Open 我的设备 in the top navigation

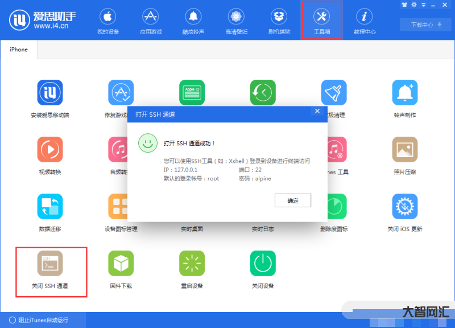pos(107,21)
